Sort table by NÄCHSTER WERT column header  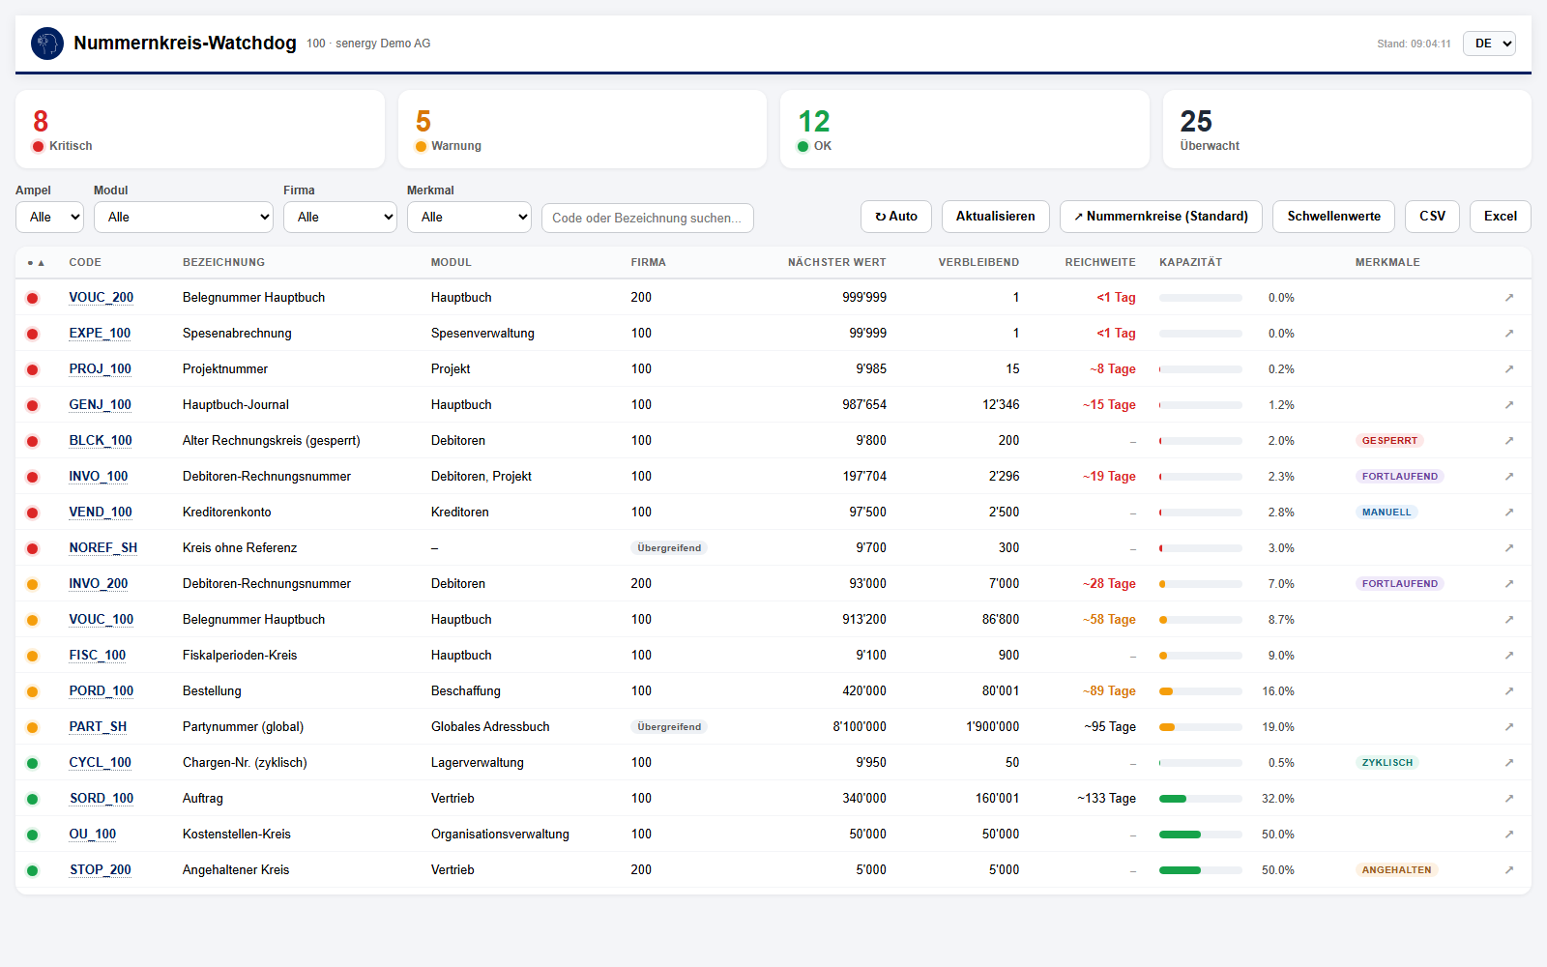[x=836, y=263]
